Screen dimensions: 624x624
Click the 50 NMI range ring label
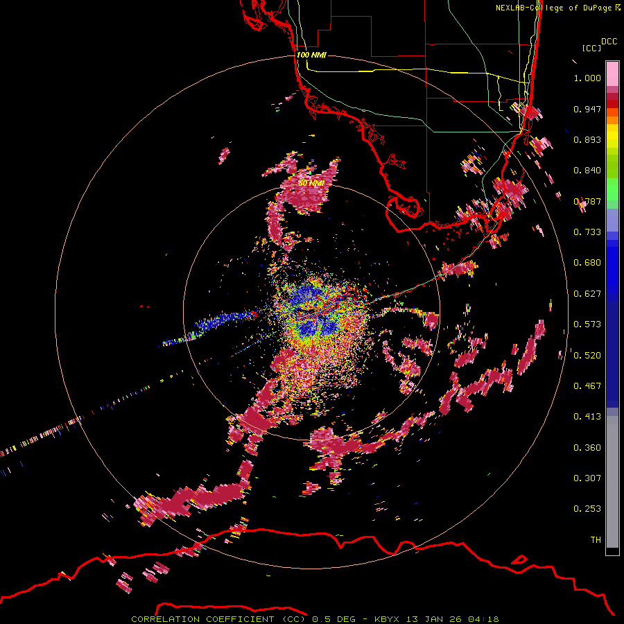(x=311, y=183)
